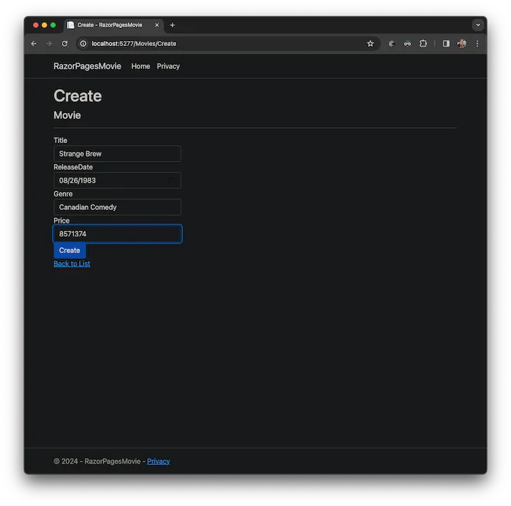Select the Create - RazorPagesMovie tab
Screen dimensions: 511x506
pos(109,25)
